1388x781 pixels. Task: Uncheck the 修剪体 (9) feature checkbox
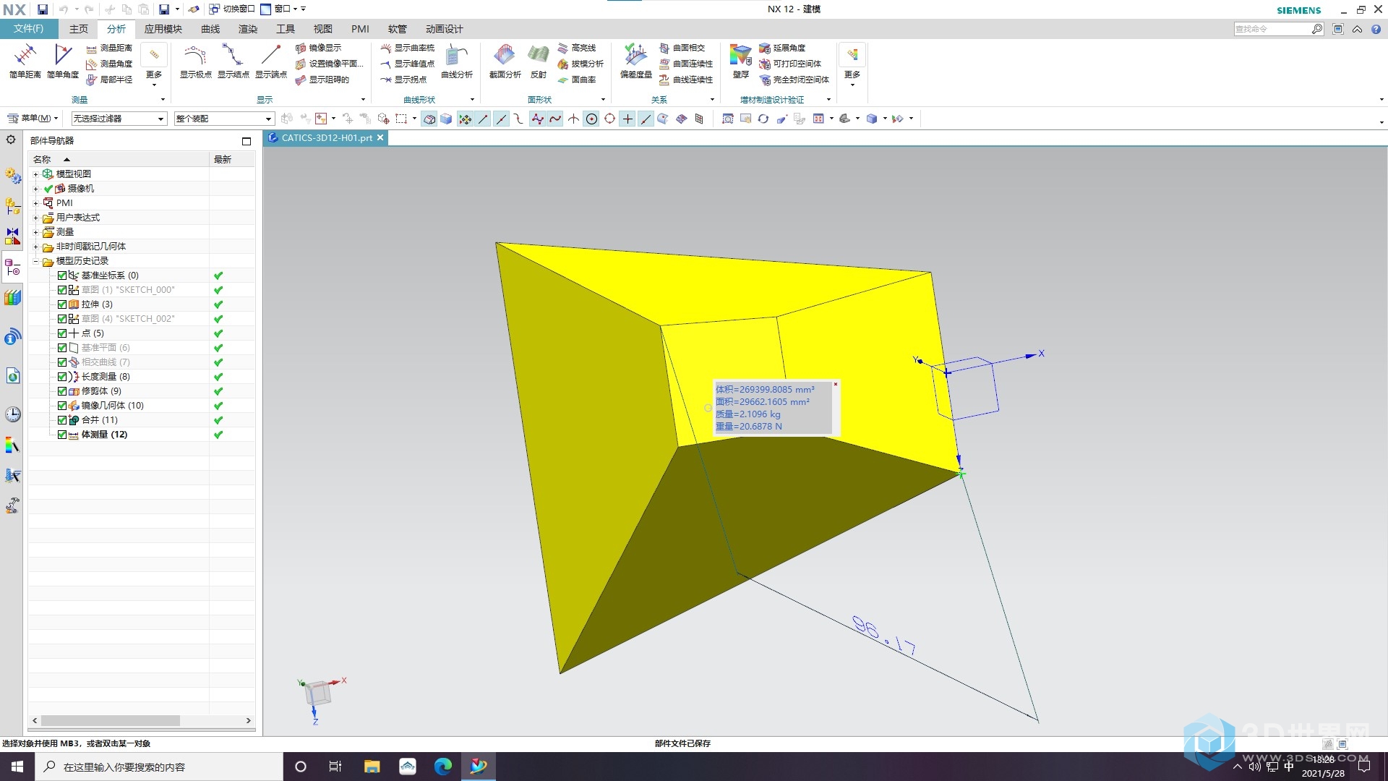(62, 391)
